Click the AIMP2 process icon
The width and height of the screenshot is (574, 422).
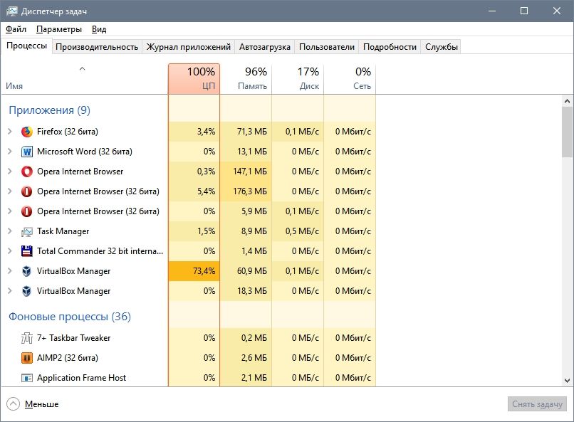(27, 358)
